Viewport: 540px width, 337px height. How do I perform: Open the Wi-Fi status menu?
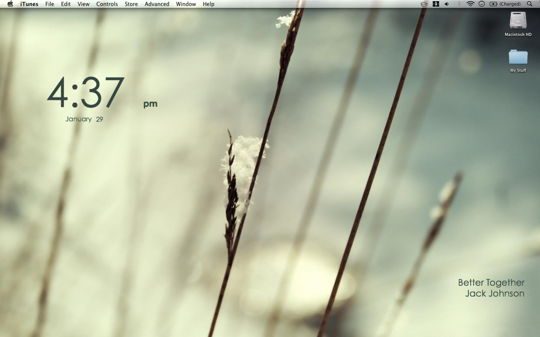coord(470,4)
